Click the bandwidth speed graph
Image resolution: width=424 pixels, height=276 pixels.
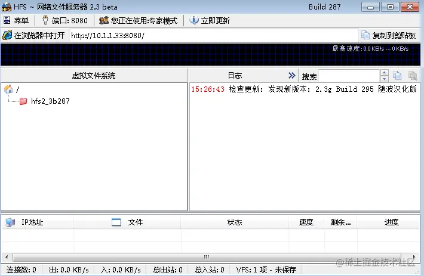(x=210, y=55)
